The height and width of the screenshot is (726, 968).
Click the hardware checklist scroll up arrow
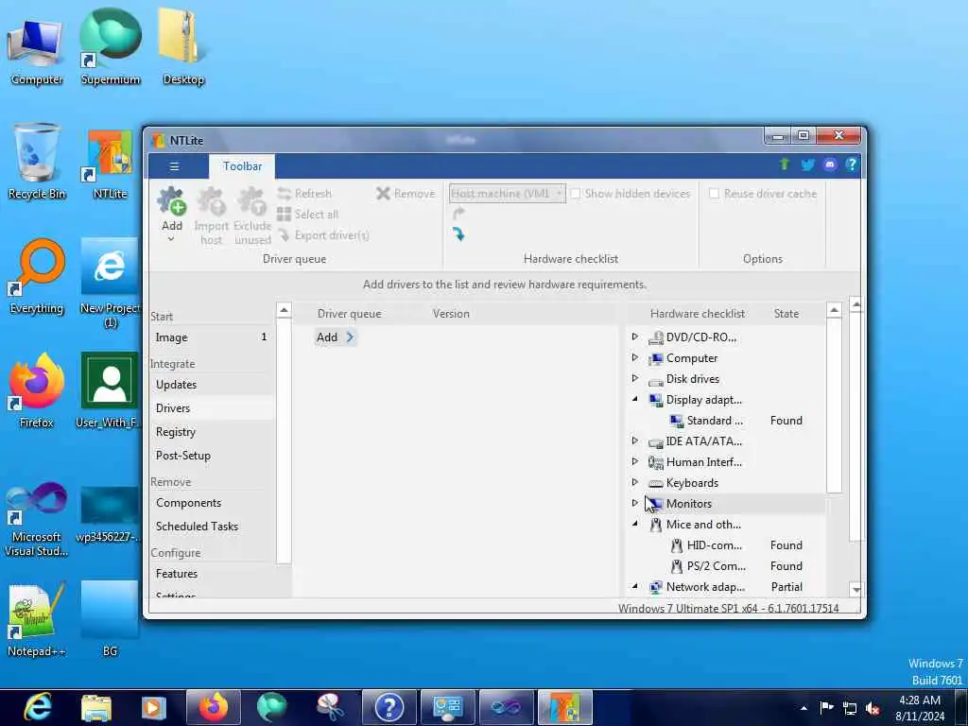click(834, 310)
